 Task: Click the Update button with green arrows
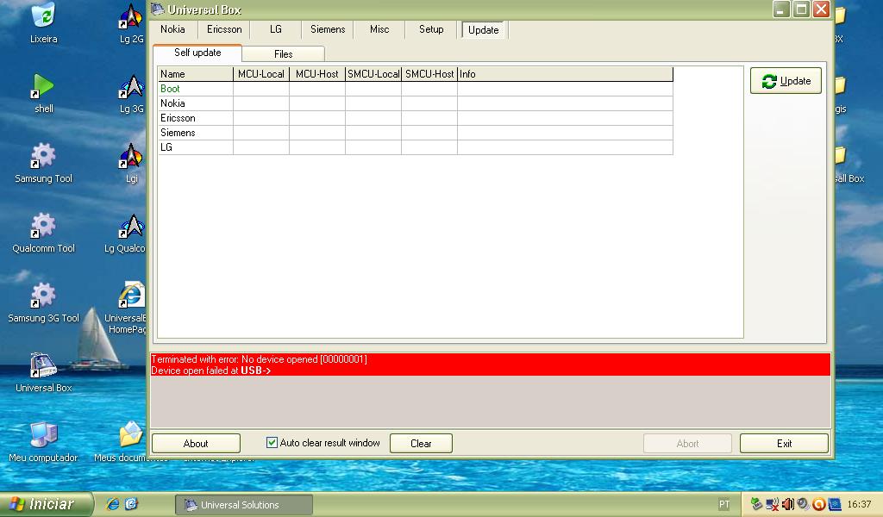786,81
